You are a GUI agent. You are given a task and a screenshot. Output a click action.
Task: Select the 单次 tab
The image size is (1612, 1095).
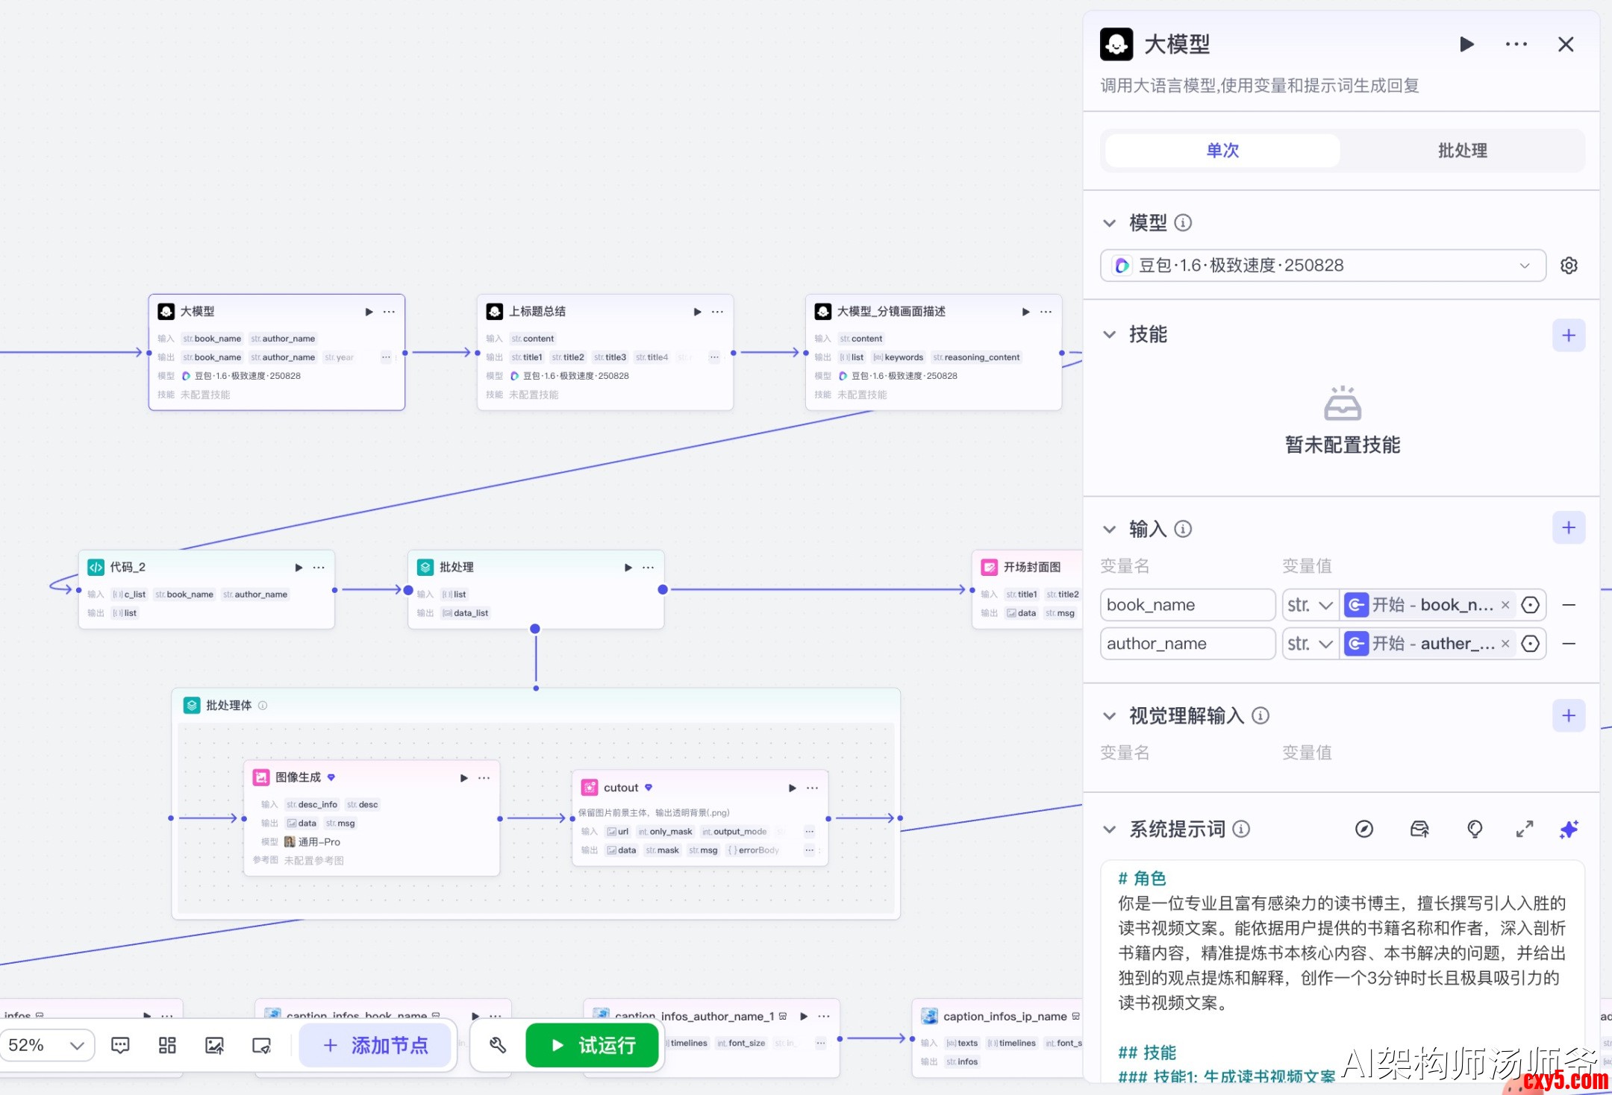pos(1222,151)
